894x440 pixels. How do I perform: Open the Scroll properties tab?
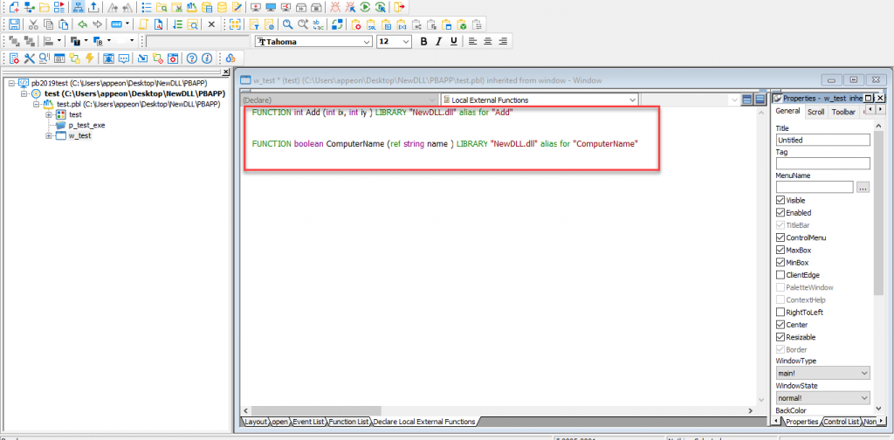(815, 112)
